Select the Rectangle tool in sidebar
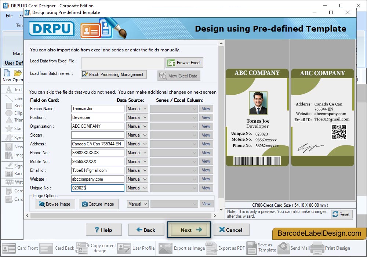This screenshot has width=367, height=257. [x=14, y=106]
